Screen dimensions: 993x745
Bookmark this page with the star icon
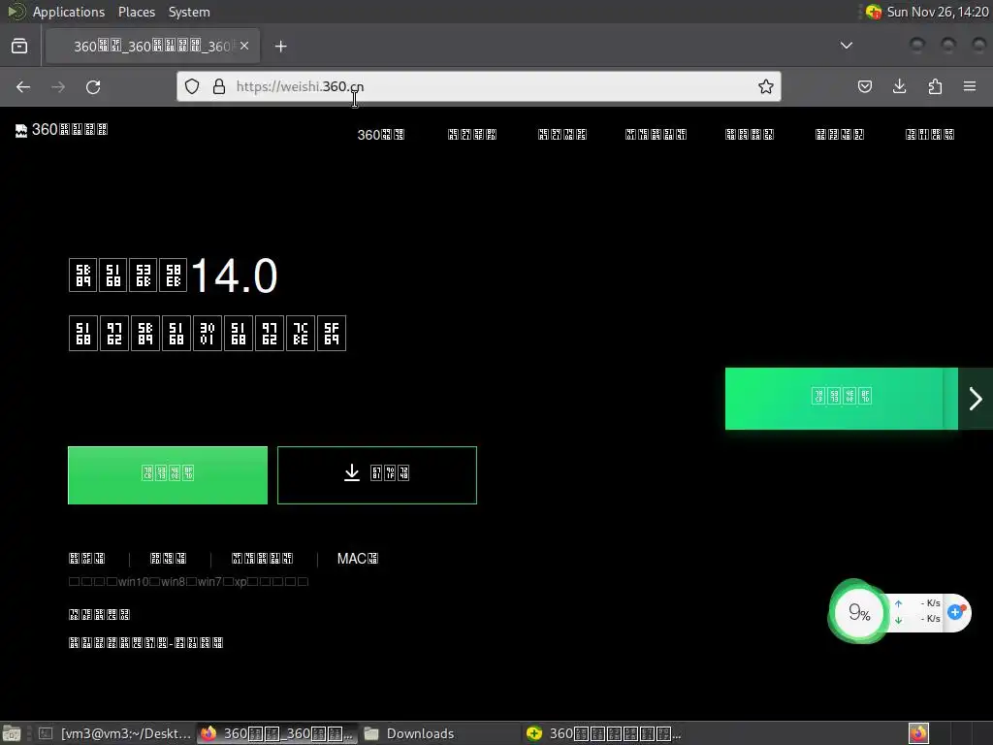[766, 86]
